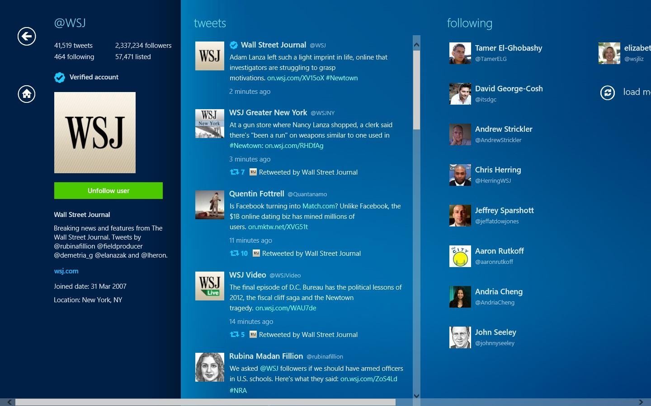Select the @jeffatdowjones handle
This screenshot has width=651, height=406.
(x=497, y=221)
